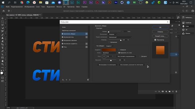
Task: Select the Clone Stamp tool
Action: (x=2, y=38)
